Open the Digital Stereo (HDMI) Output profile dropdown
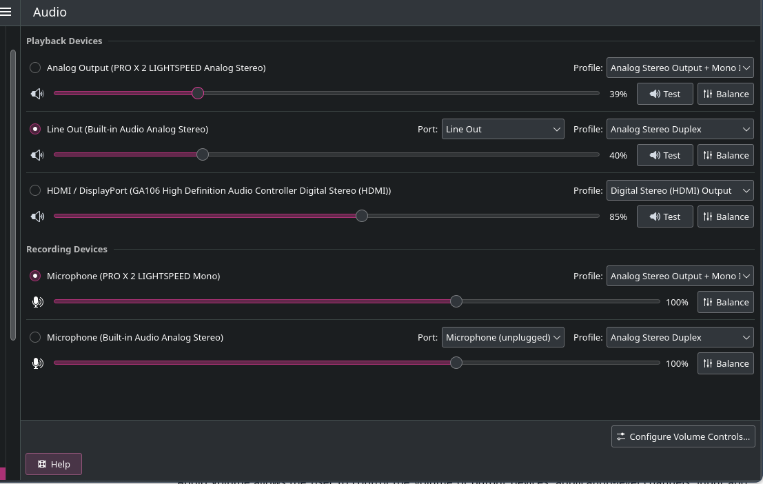Image resolution: width=763 pixels, height=484 pixels. point(680,190)
